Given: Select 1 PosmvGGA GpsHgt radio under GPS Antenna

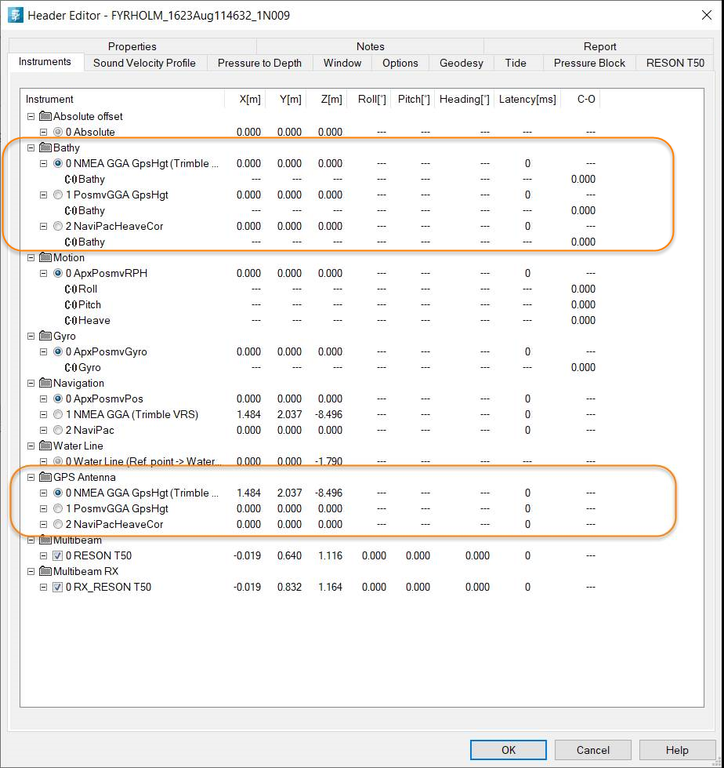Looking at the screenshot, I should (58, 508).
